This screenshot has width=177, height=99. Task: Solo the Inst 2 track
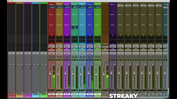point(80,65)
